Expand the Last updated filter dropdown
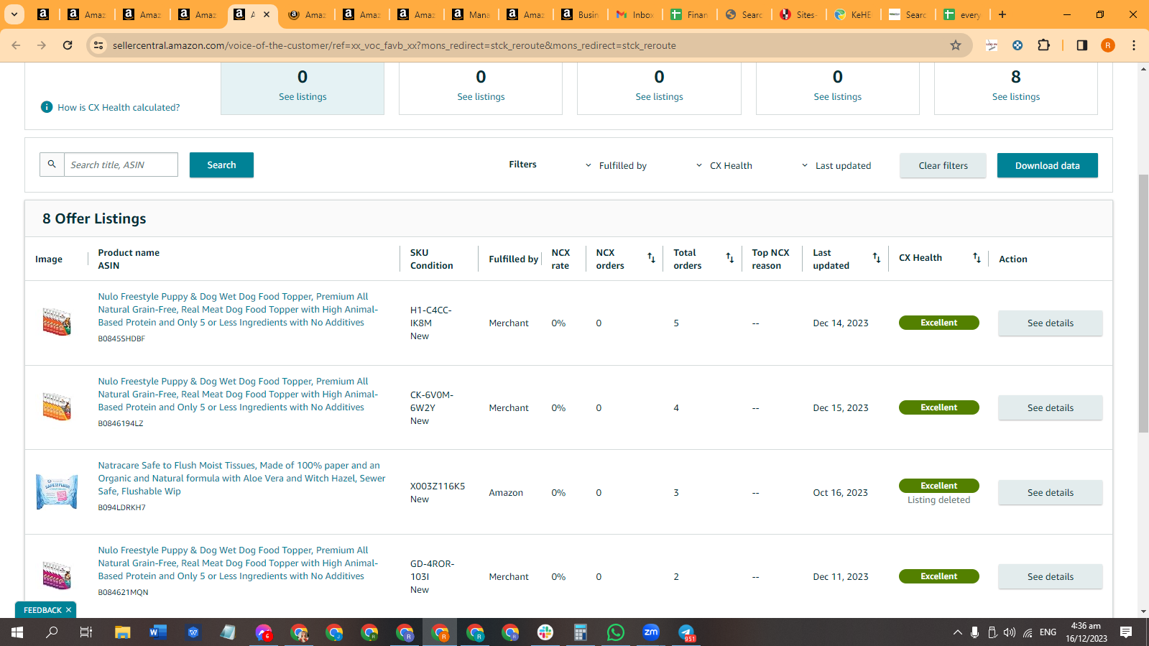 pos(836,165)
